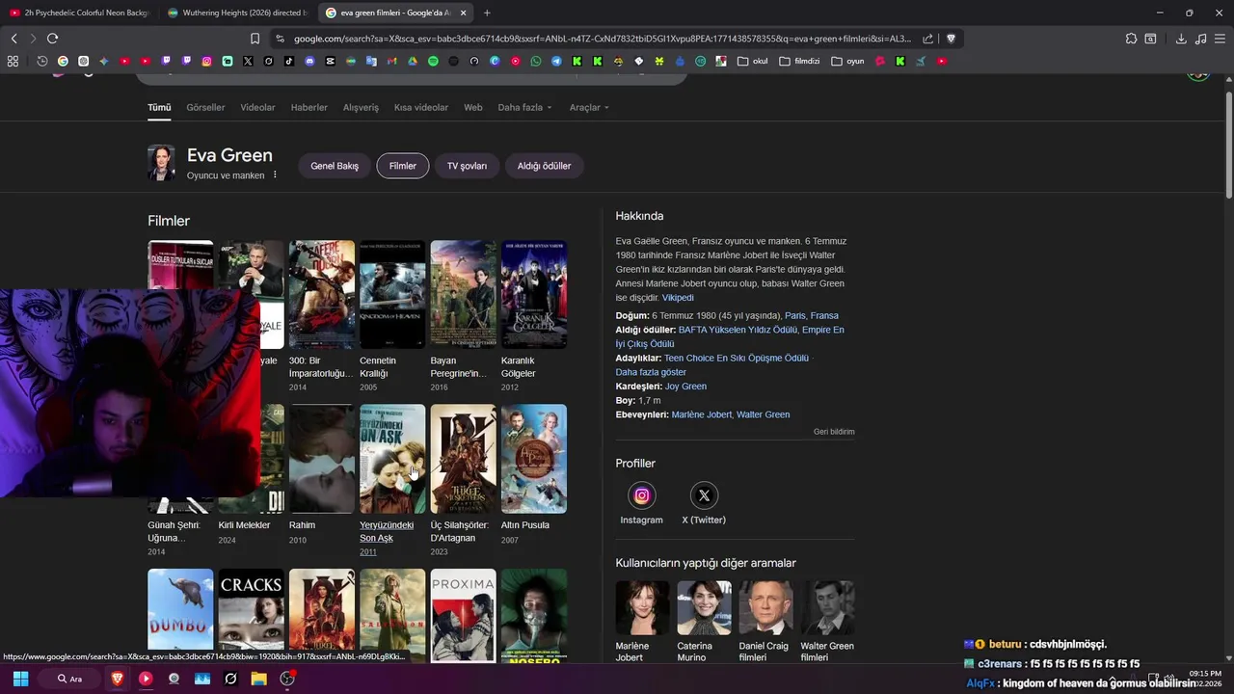This screenshot has width=1234, height=694.
Task: Click the share icon in the address bar
Action: (x=927, y=39)
